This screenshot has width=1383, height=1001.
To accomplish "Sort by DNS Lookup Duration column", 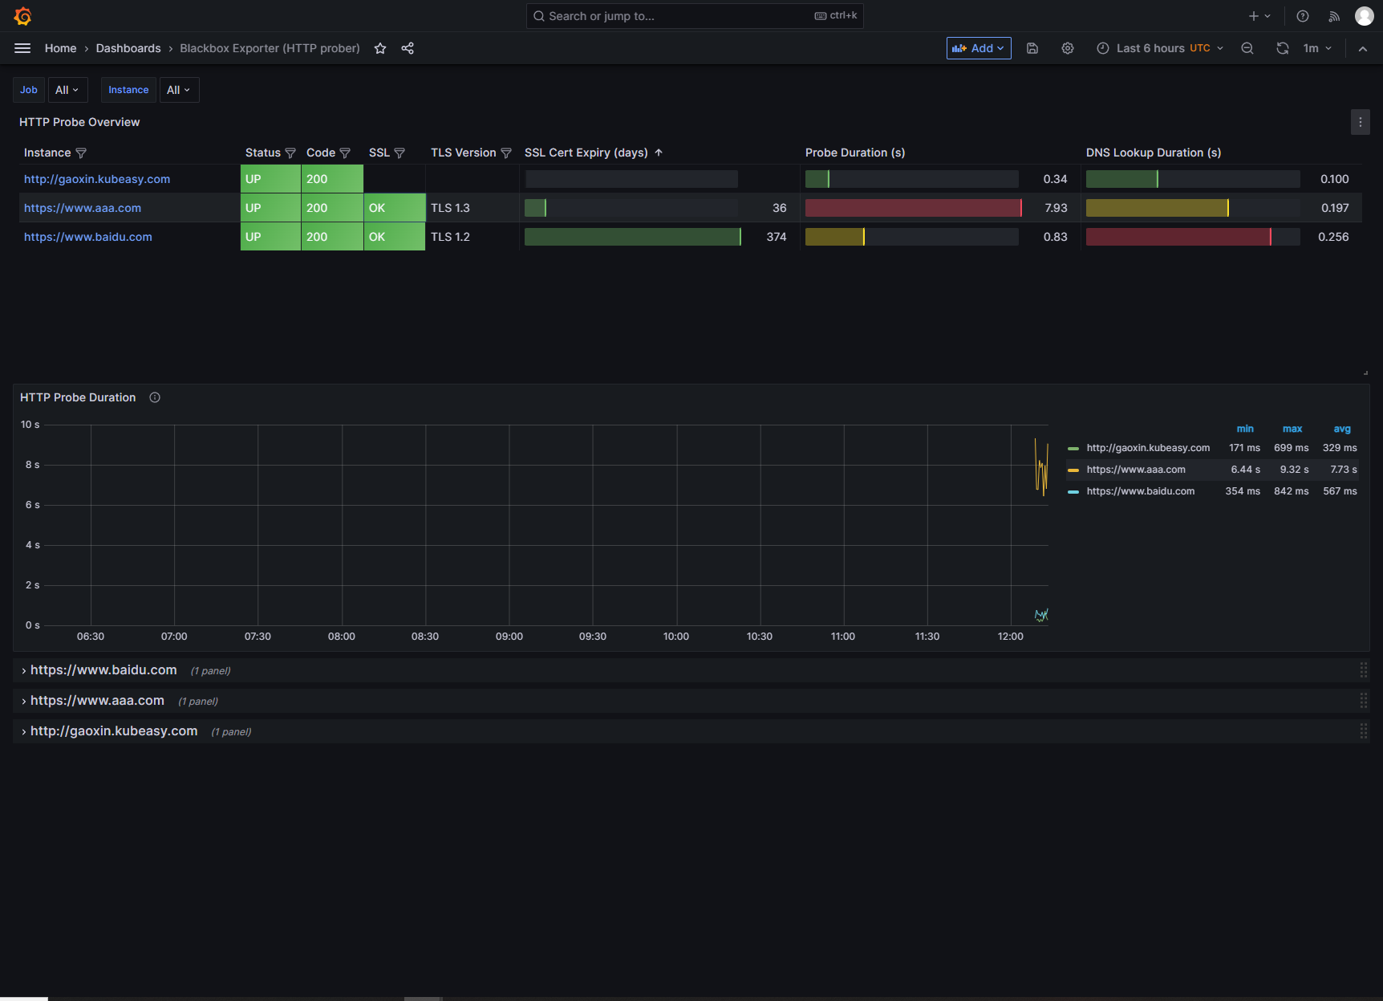I will click(x=1154, y=153).
